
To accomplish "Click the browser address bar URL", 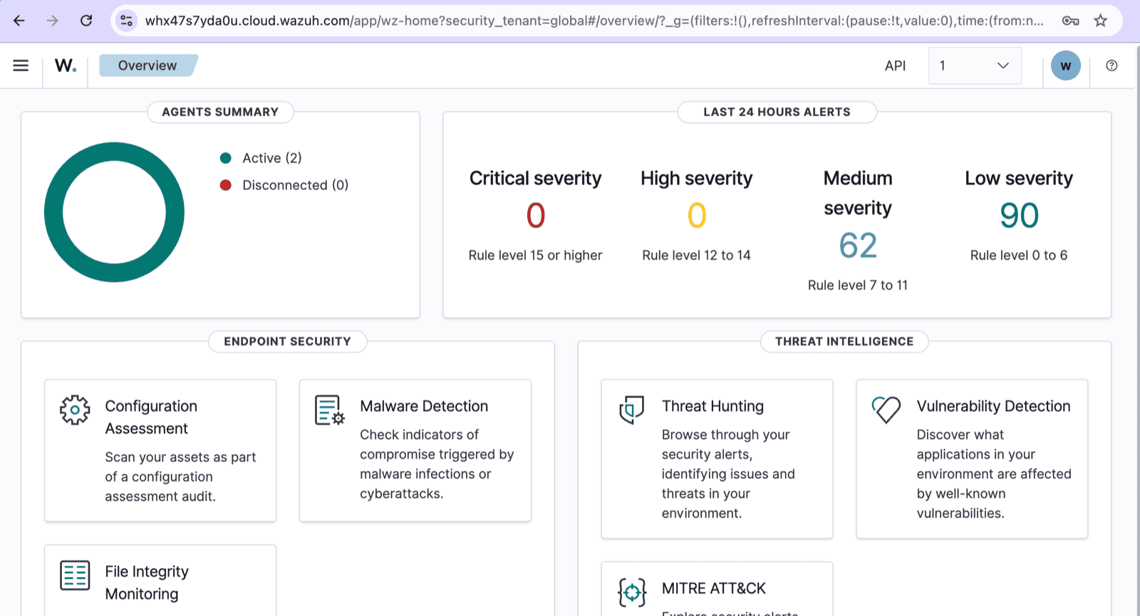I will [593, 21].
